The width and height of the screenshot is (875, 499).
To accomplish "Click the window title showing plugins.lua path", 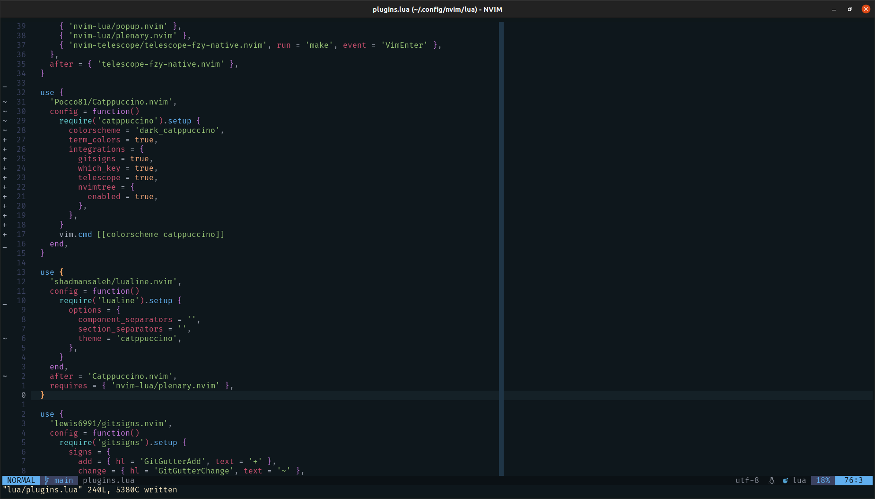I will point(437,9).
